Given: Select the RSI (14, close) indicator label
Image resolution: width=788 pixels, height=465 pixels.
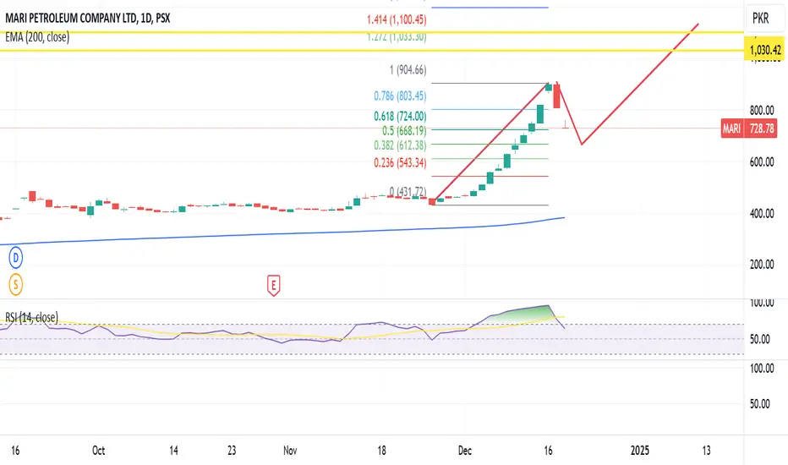Looking at the screenshot, I should [31, 317].
